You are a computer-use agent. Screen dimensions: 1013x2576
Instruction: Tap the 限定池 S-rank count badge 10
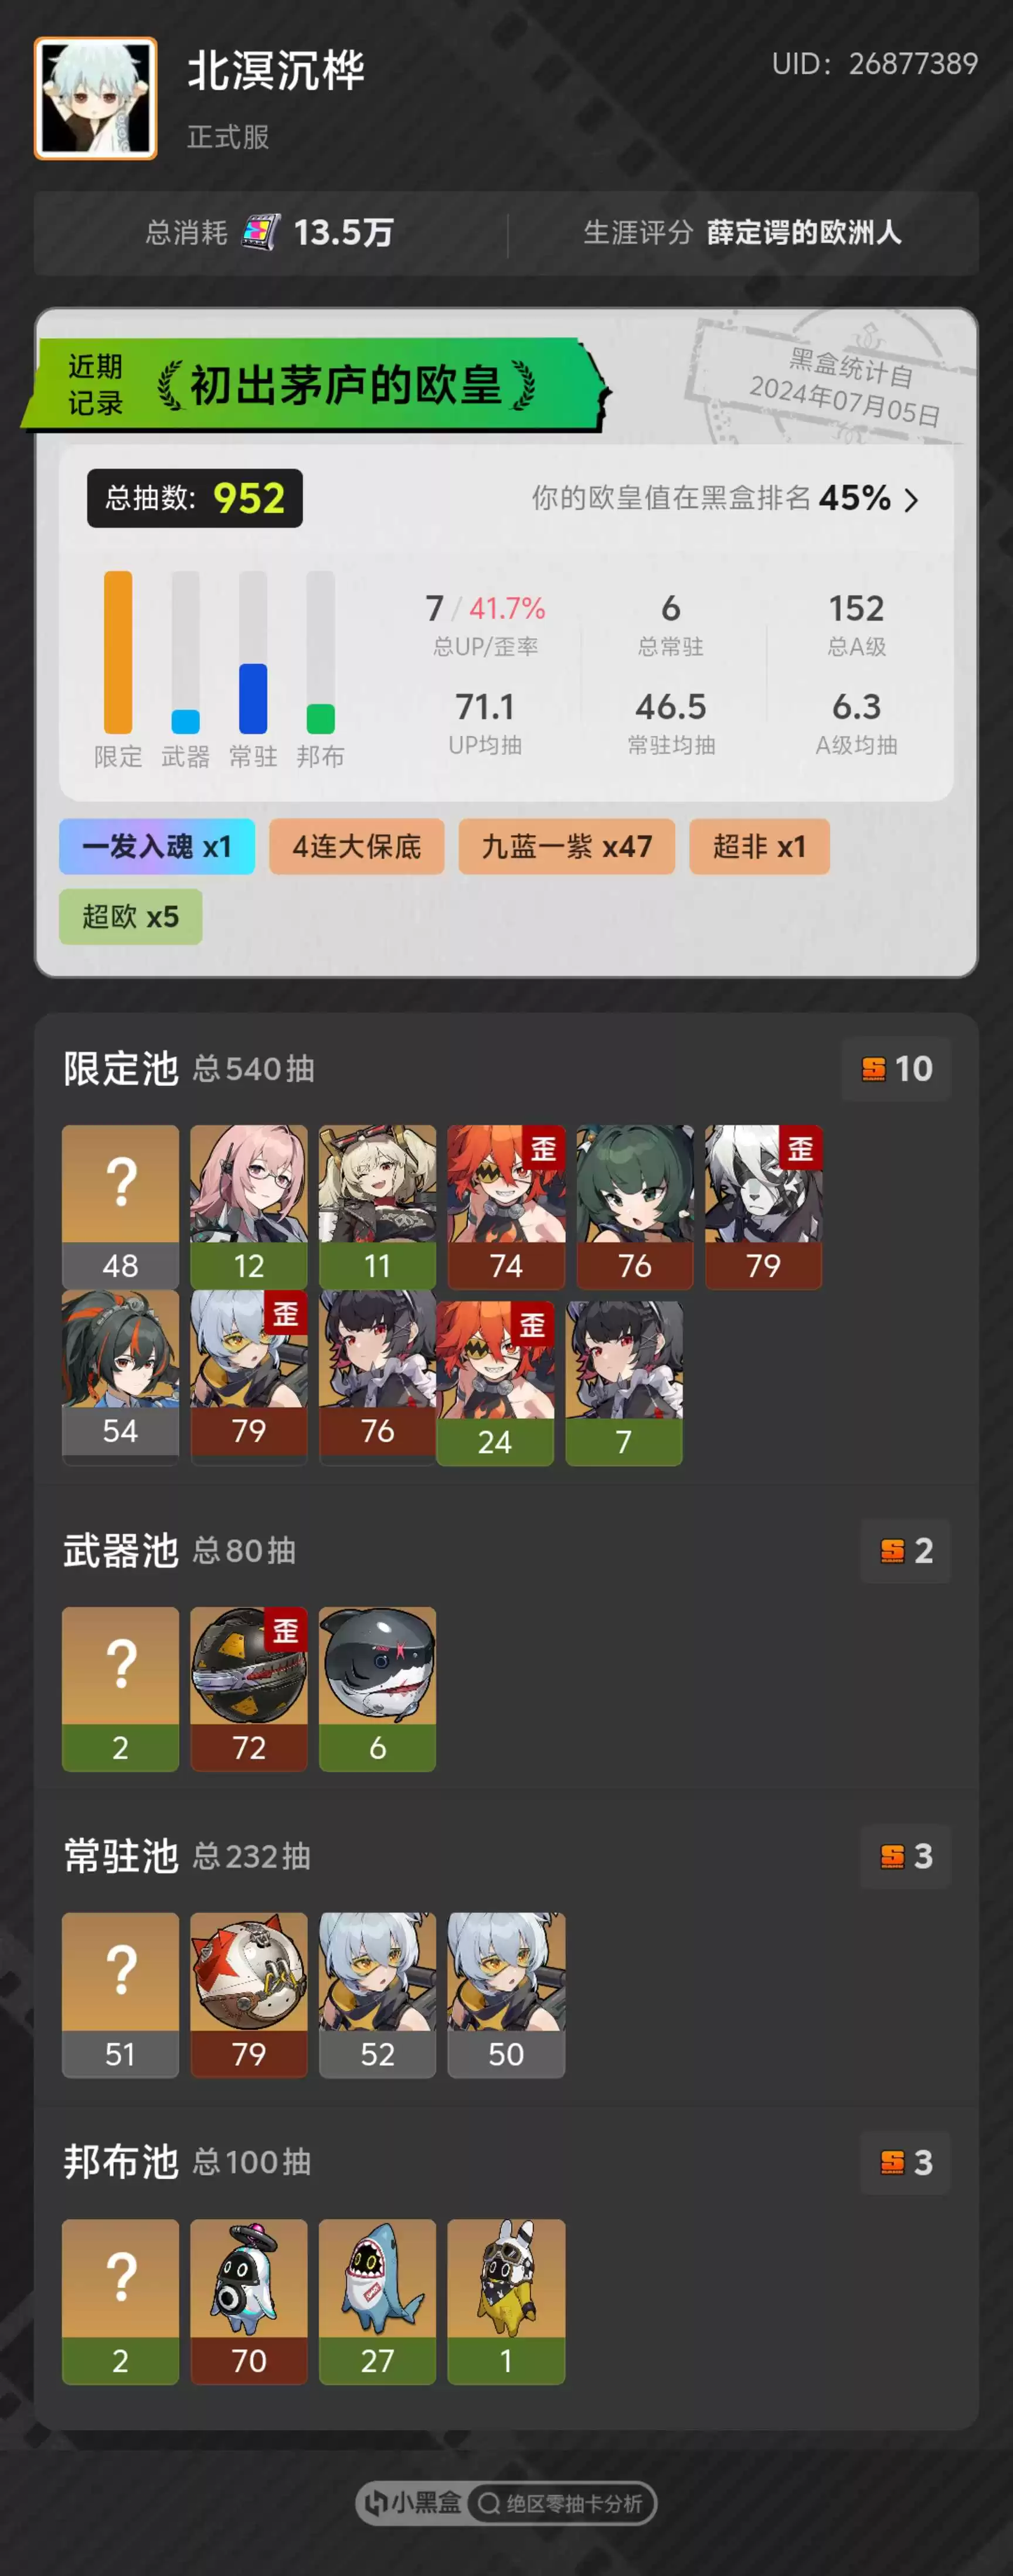point(896,1069)
